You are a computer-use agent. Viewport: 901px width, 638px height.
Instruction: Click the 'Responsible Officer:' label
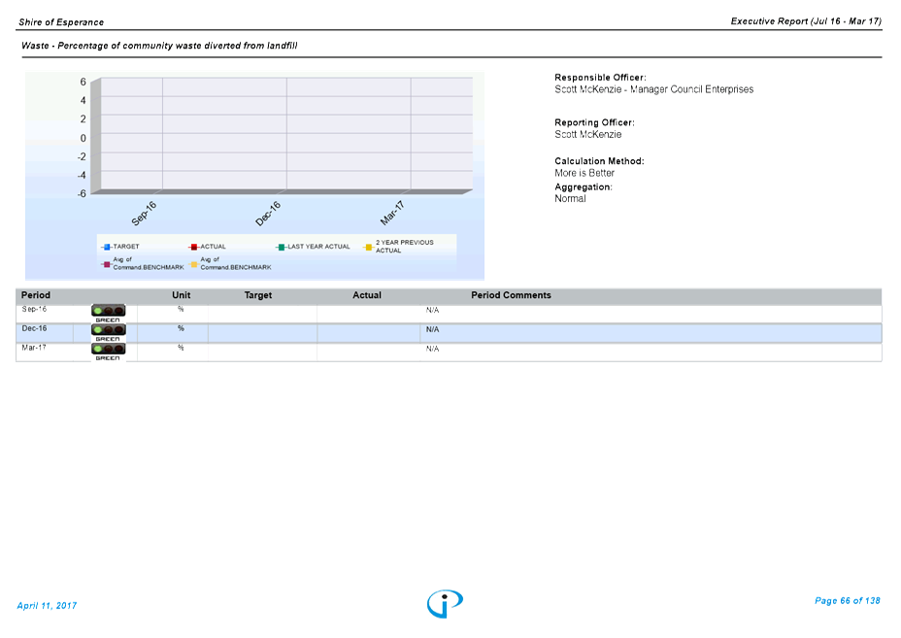(600, 78)
